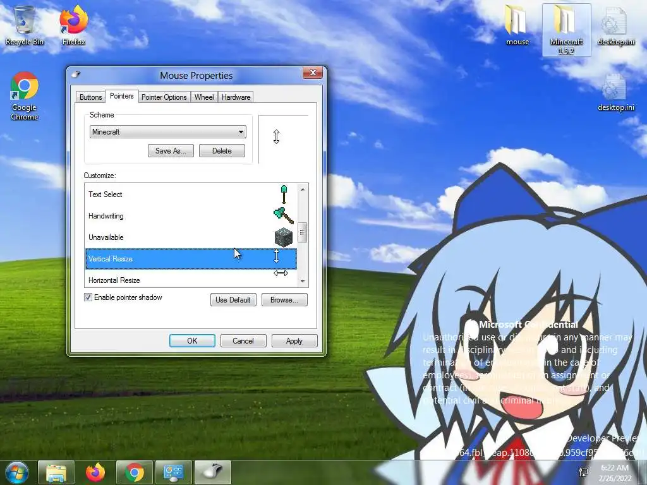The width and height of the screenshot is (647, 485).
Task: Click the network tray icon
Action: [x=583, y=472]
